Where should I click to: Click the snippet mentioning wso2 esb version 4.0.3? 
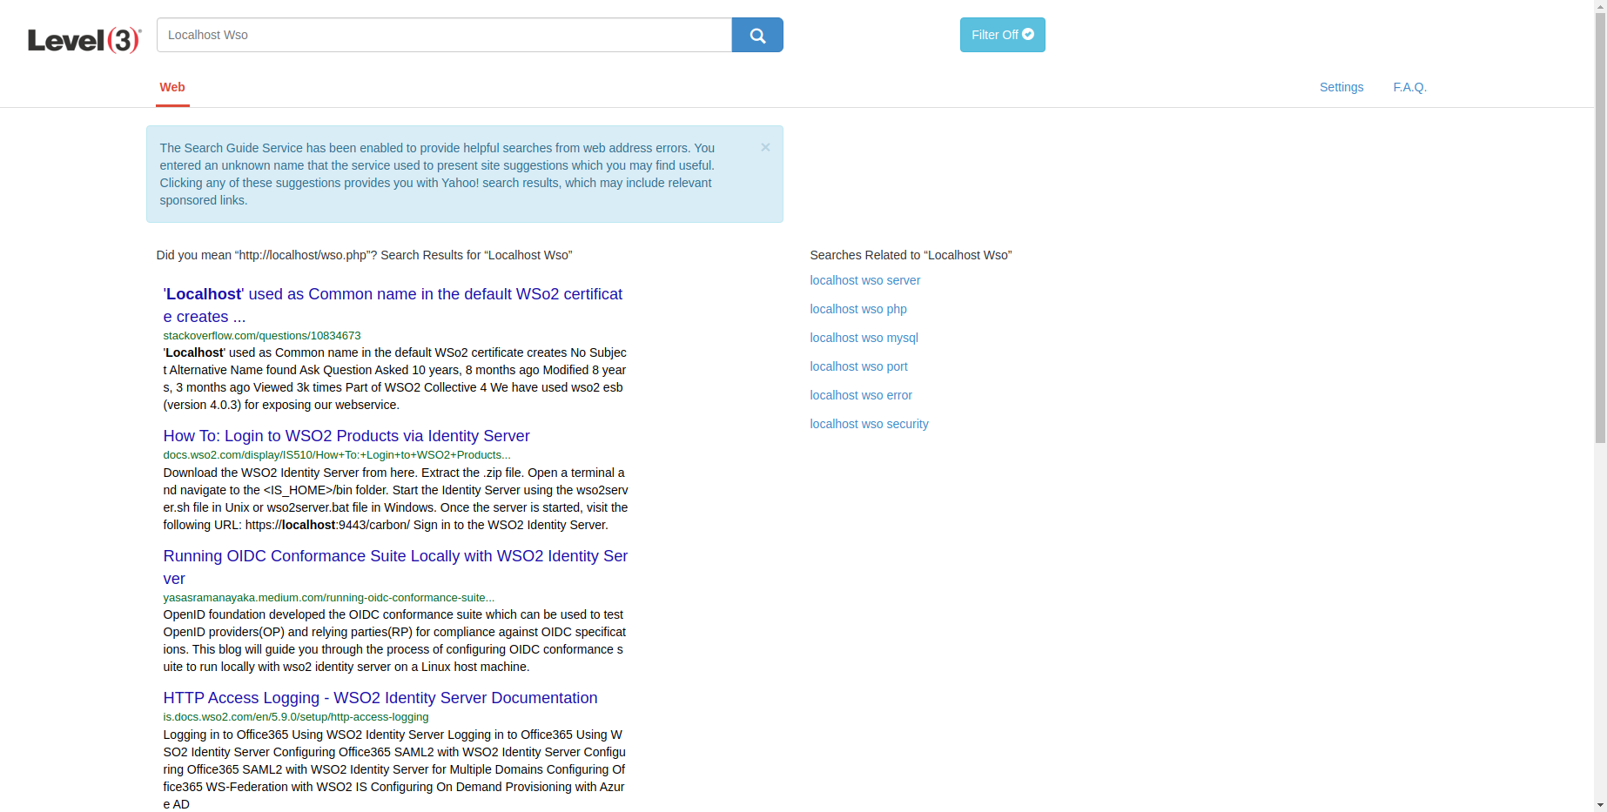[394, 379]
